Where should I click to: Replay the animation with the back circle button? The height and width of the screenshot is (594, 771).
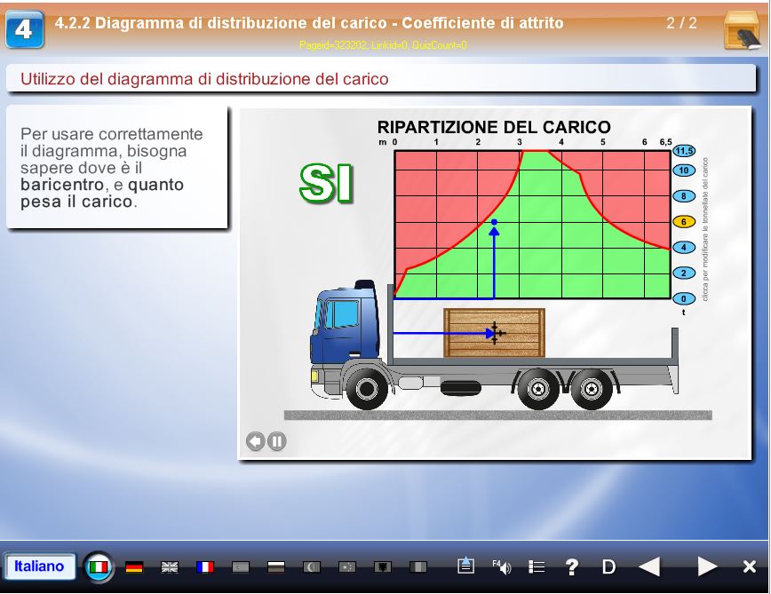[x=258, y=440]
